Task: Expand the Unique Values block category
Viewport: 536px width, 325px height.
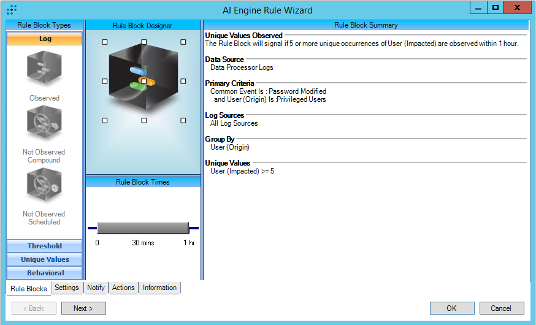Action: (44, 259)
